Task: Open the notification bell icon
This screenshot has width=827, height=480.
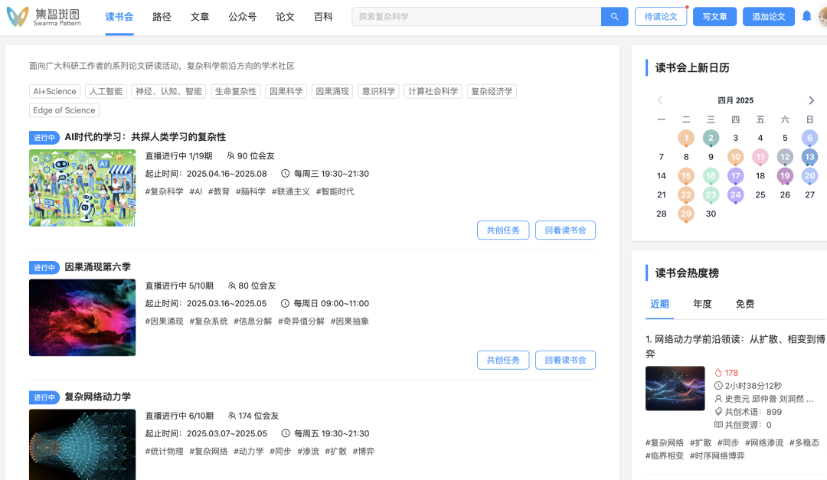Action: point(806,16)
